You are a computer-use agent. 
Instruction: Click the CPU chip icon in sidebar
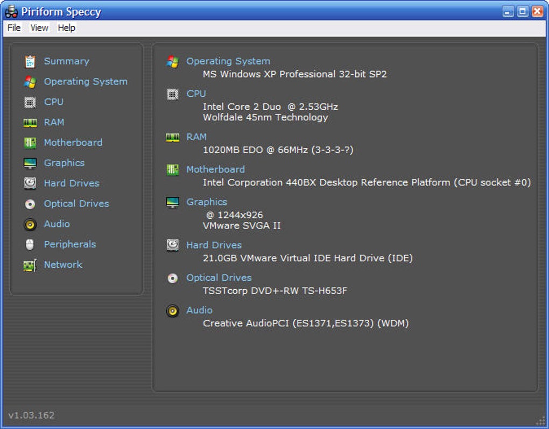point(30,103)
